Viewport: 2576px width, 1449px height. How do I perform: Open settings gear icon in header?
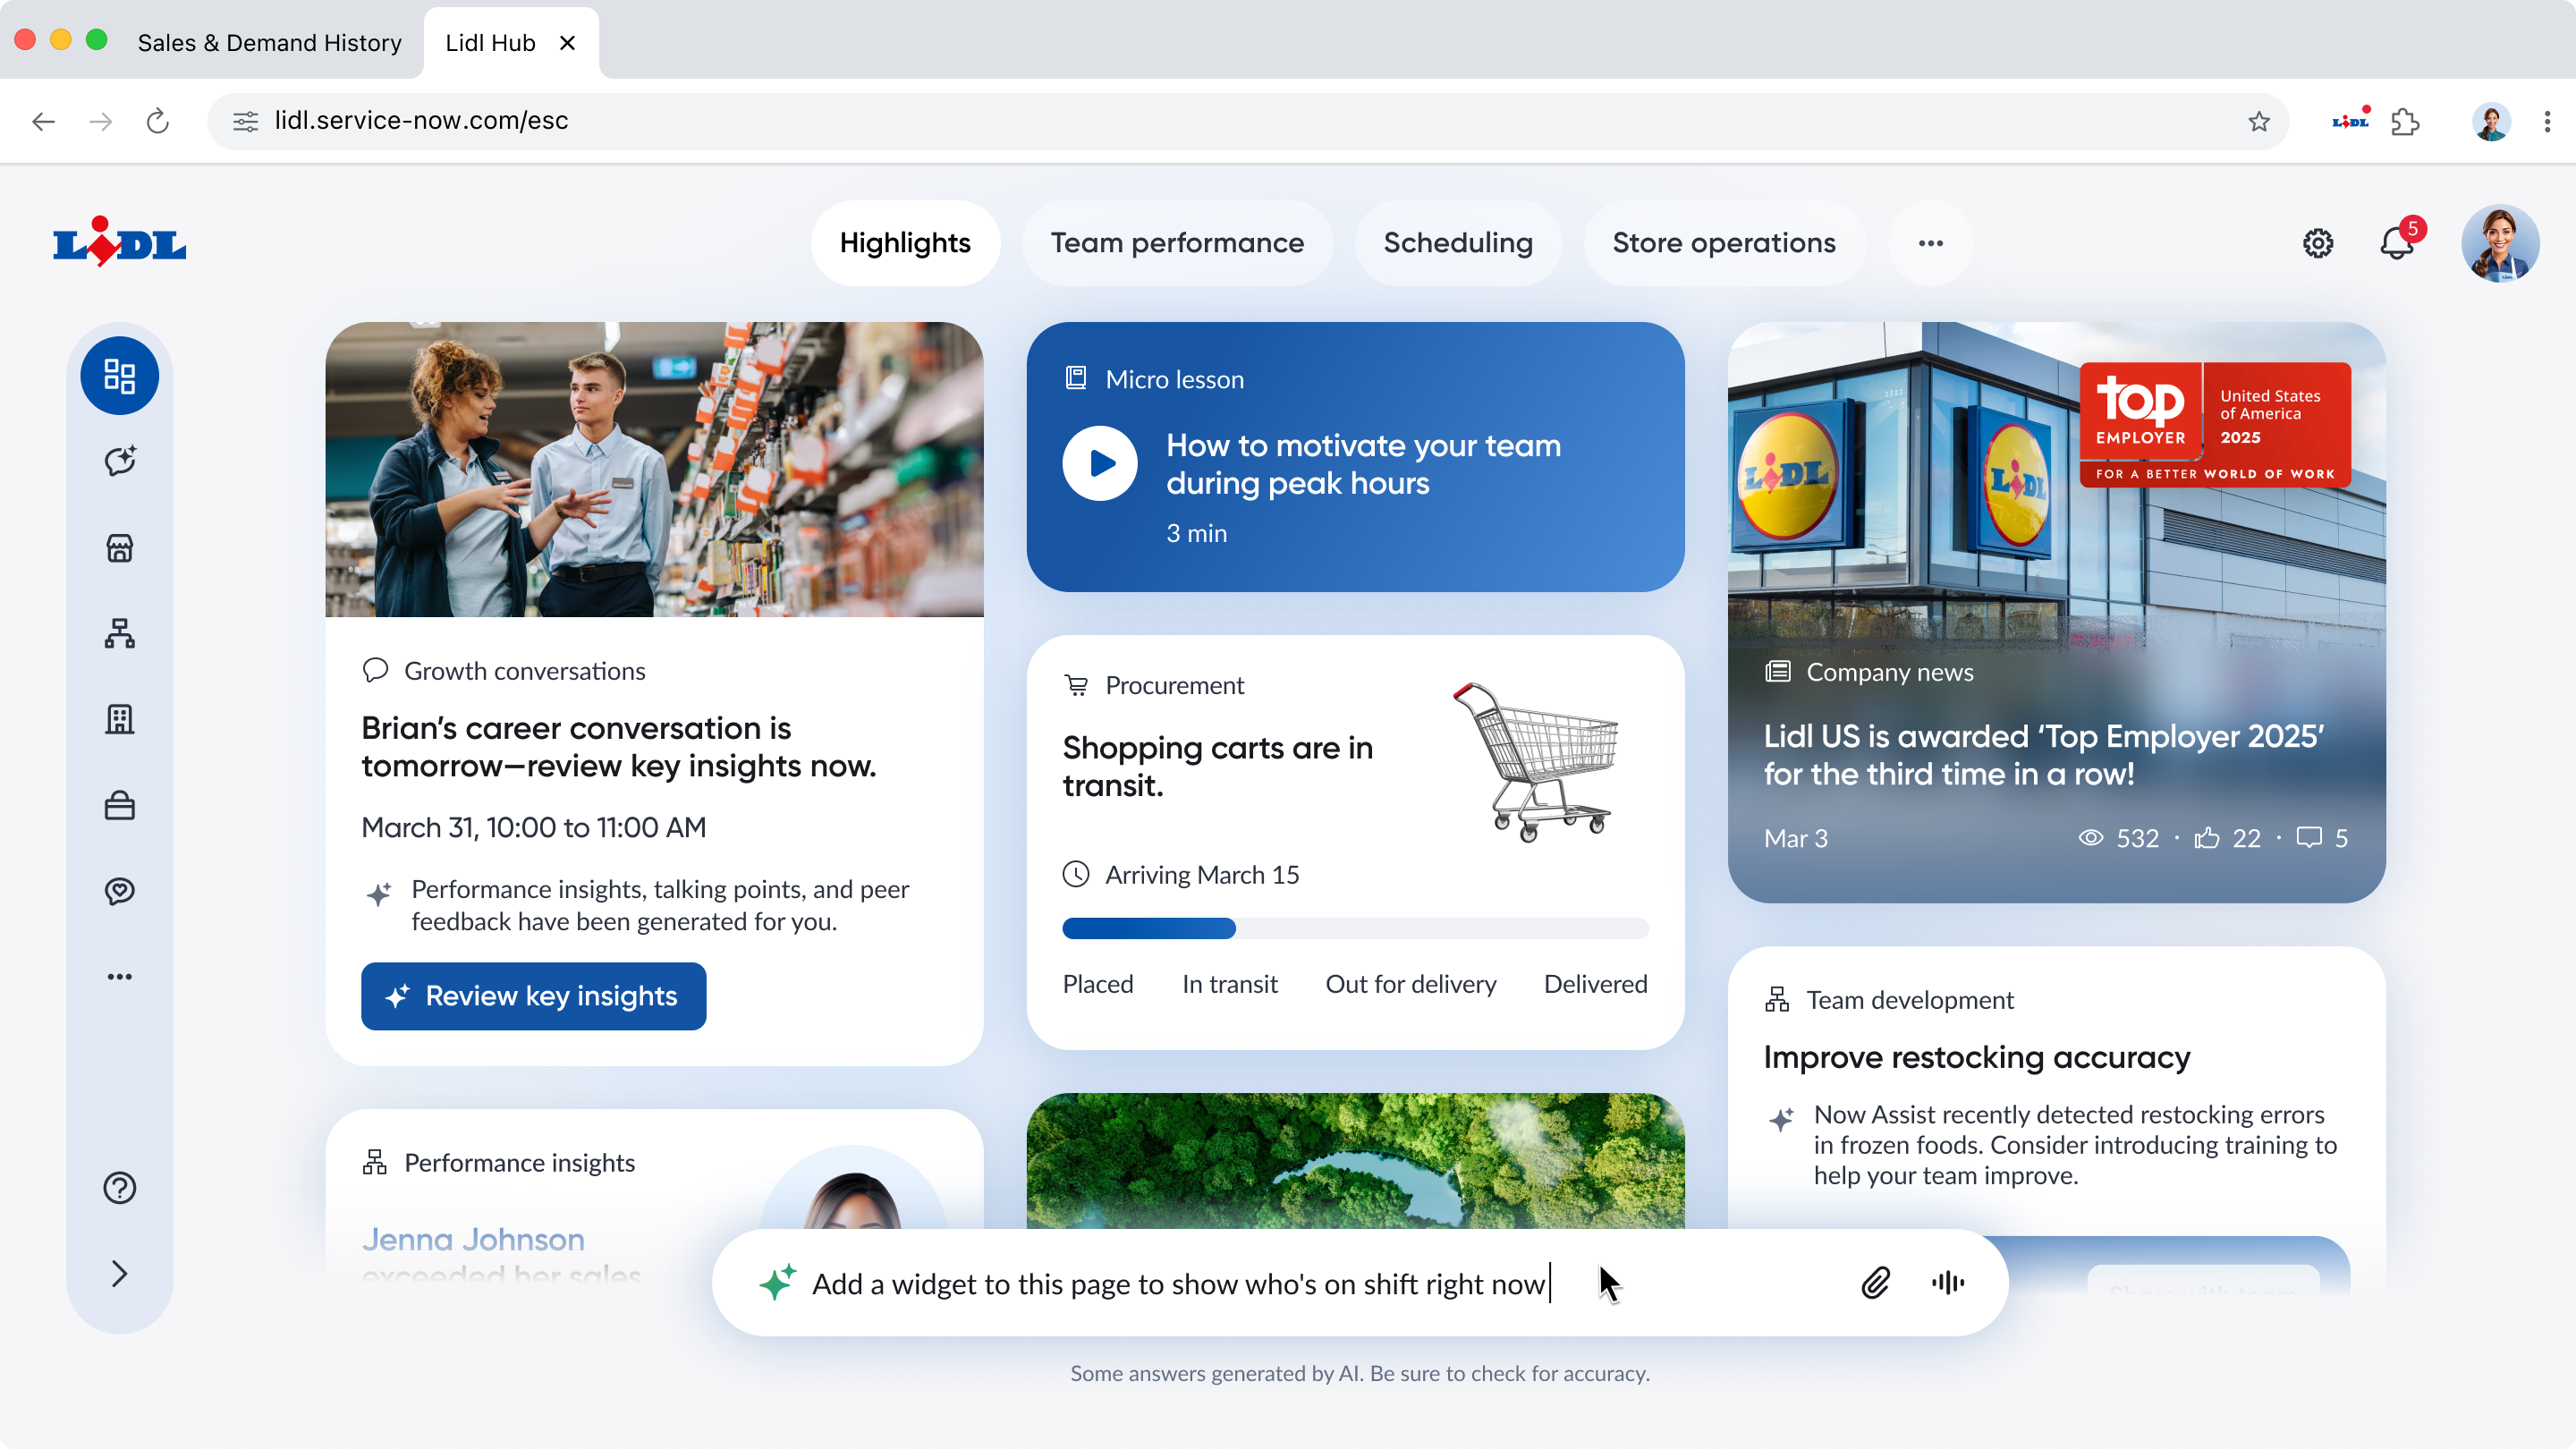(x=2317, y=243)
